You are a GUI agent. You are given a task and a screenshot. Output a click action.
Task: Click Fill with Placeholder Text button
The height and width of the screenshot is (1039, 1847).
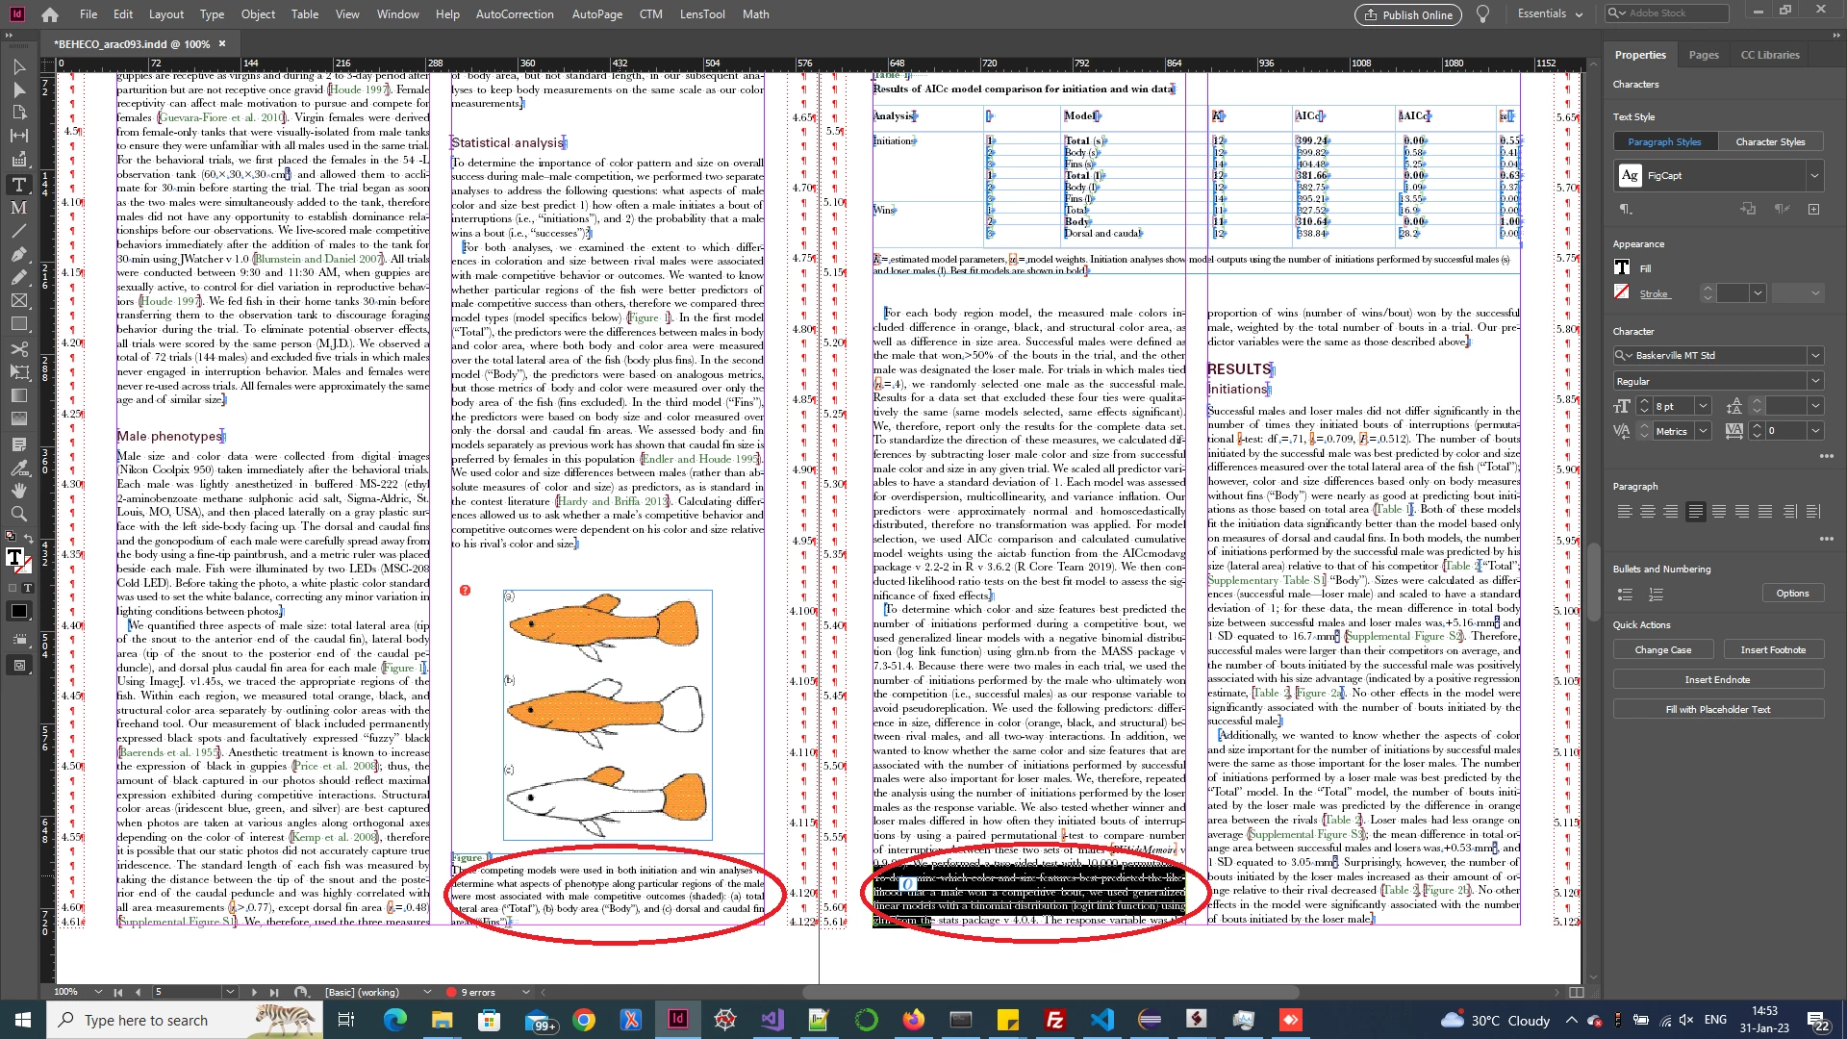(1717, 710)
